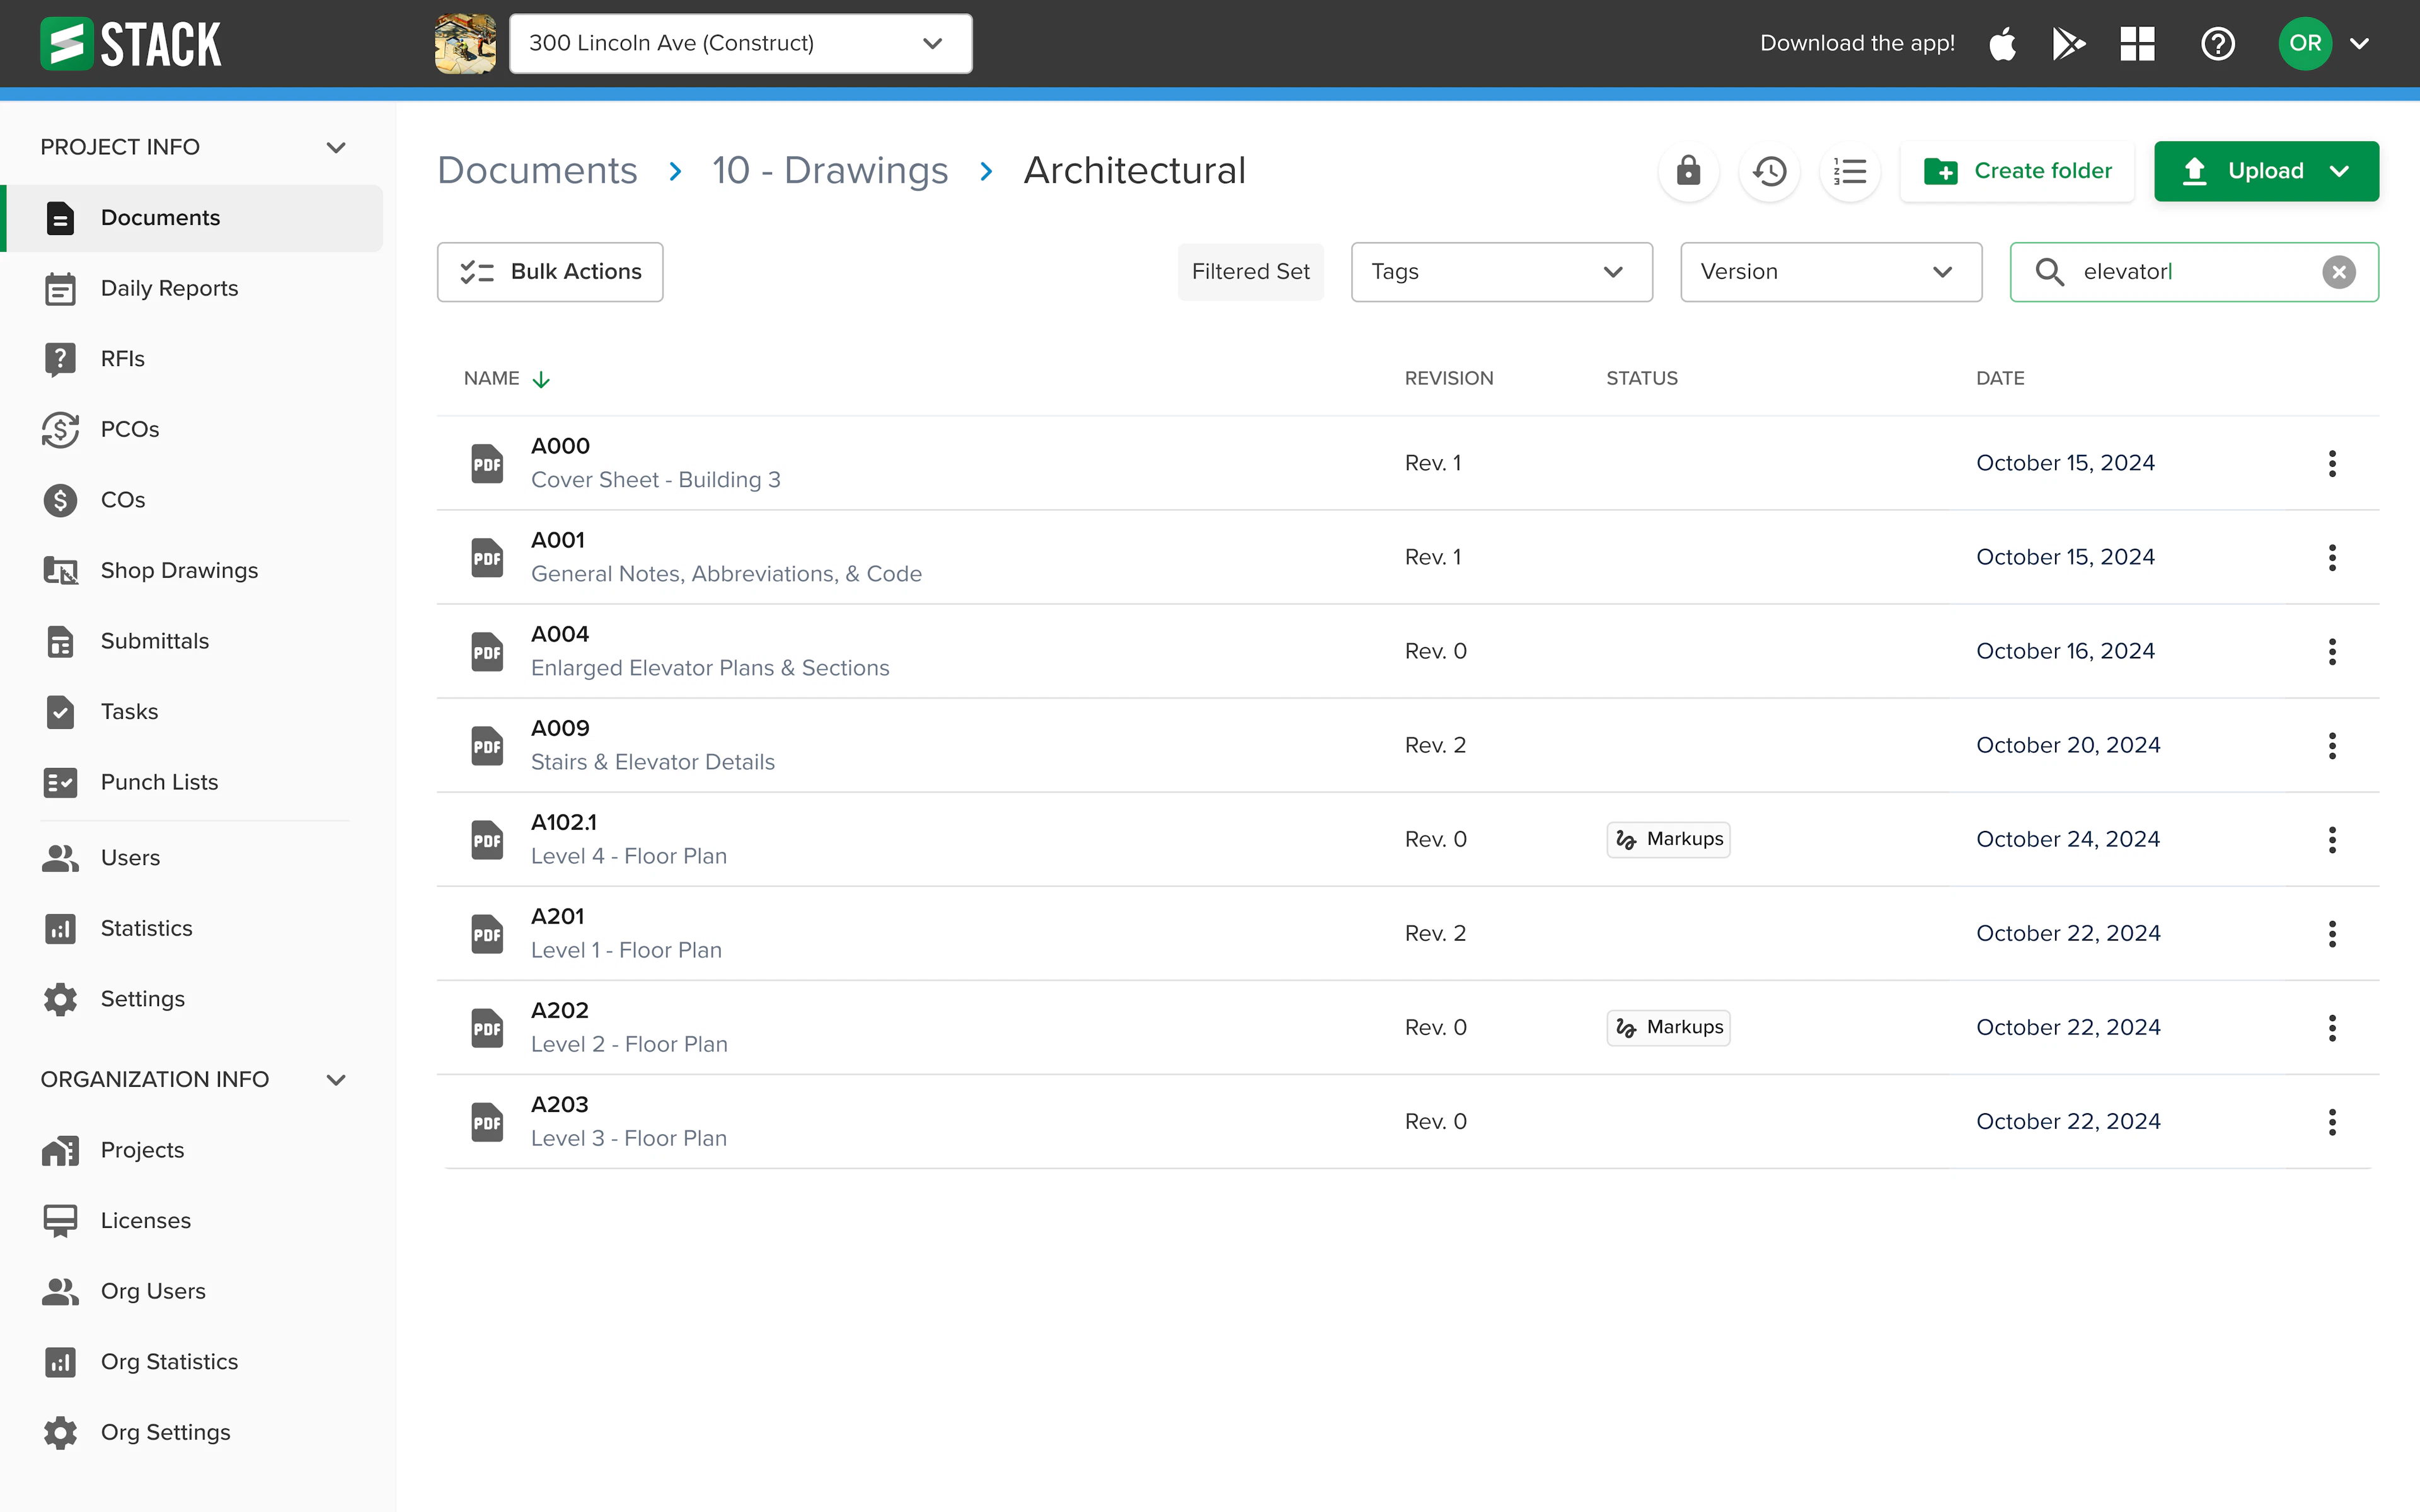Open the apps grid icon in the header
This screenshot has width=2420, height=1512.
[x=2137, y=43]
